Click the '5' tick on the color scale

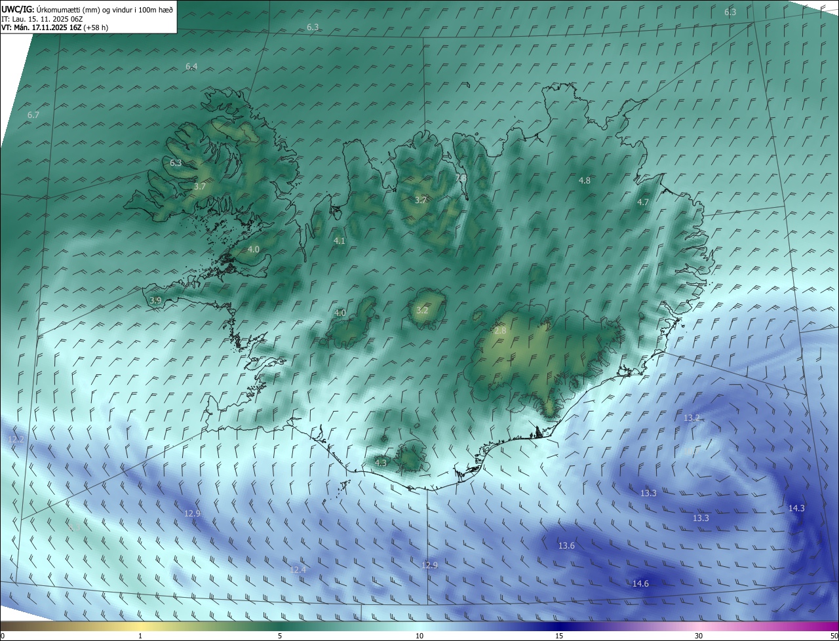click(x=280, y=636)
